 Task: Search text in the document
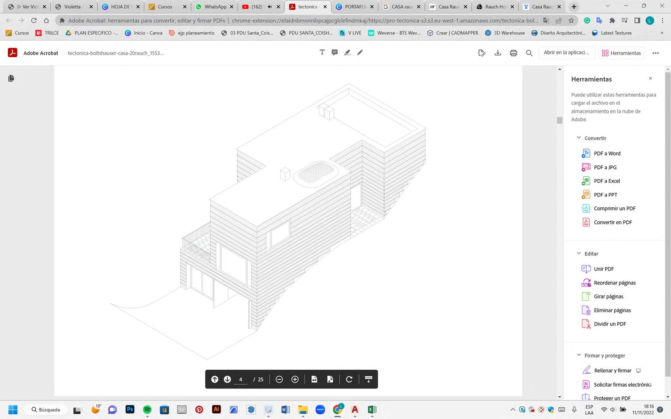pyautogui.click(x=529, y=53)
